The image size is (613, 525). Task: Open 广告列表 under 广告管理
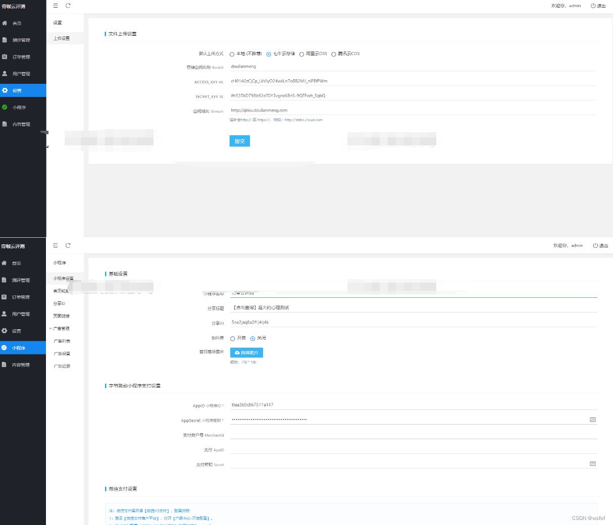click(62, 341)
